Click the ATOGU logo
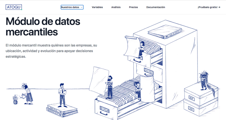This screenshot has width=226, height=120. point(13,7)
